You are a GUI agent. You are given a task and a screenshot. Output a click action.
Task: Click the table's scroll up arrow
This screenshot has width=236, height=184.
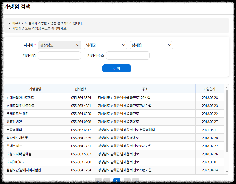point(227,87)
